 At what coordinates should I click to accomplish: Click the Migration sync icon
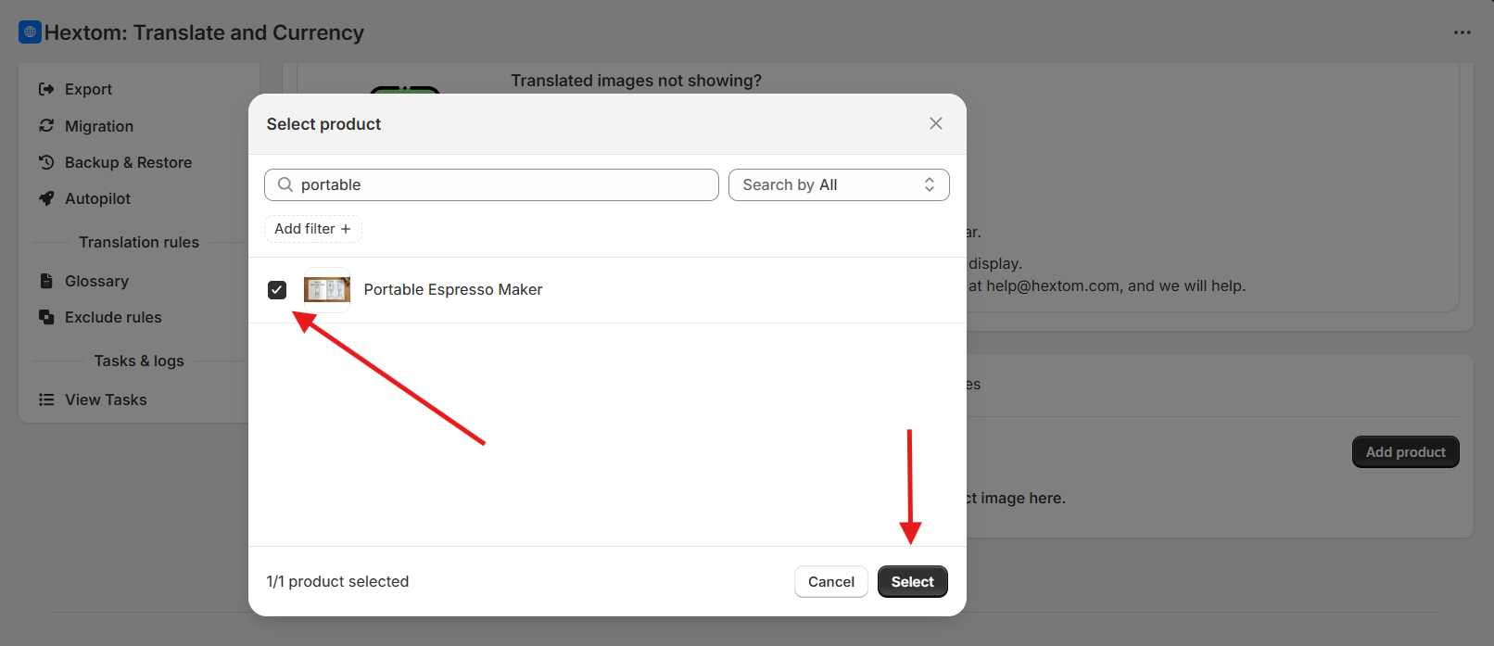[46, 125]
